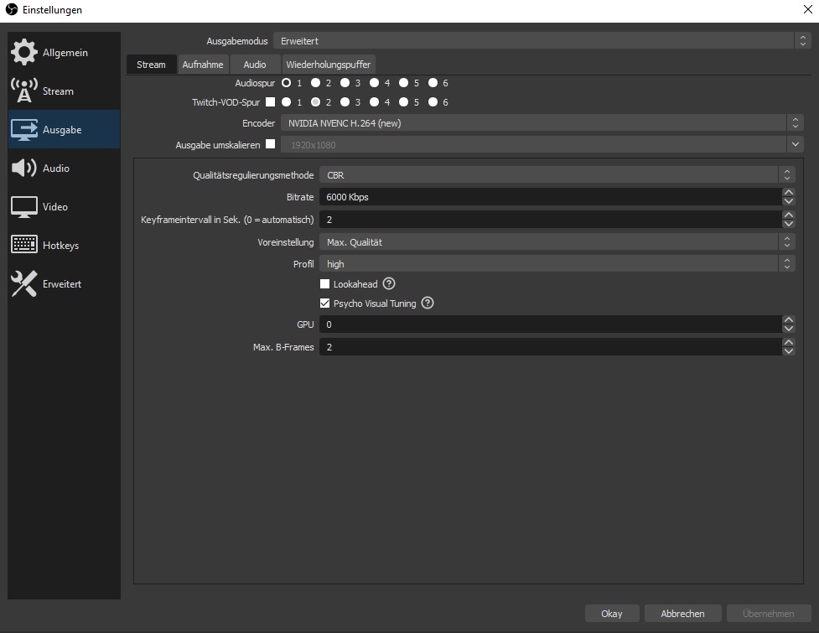Click the Abbrechen button
819x633 pixels.
682,614
